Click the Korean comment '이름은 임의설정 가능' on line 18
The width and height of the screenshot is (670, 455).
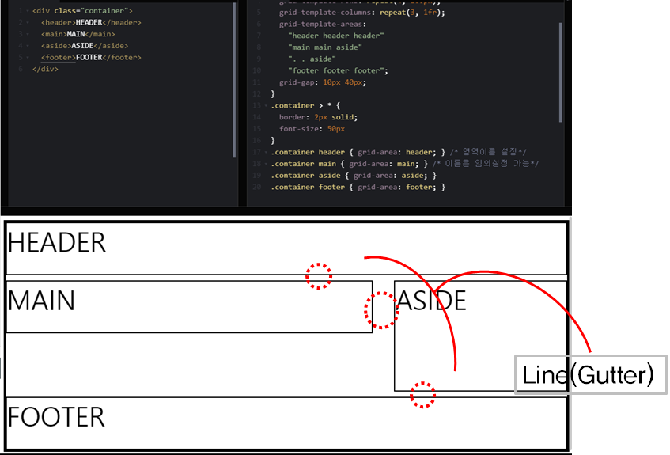(x=486, y=163)
